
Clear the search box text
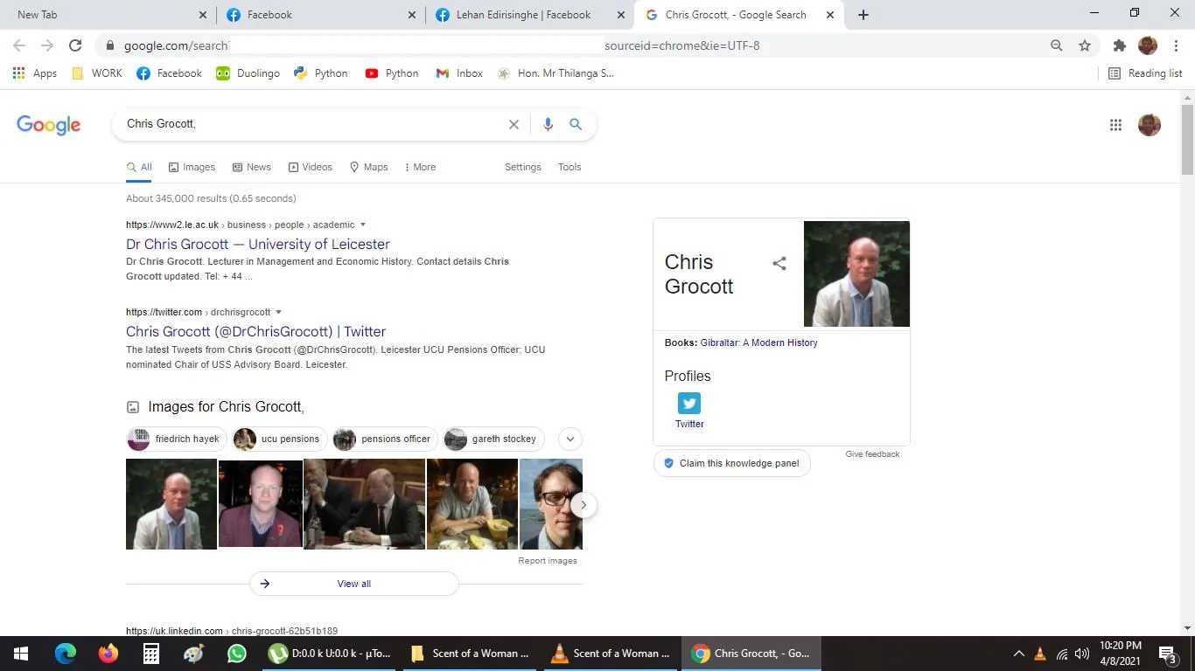point(514,124)
